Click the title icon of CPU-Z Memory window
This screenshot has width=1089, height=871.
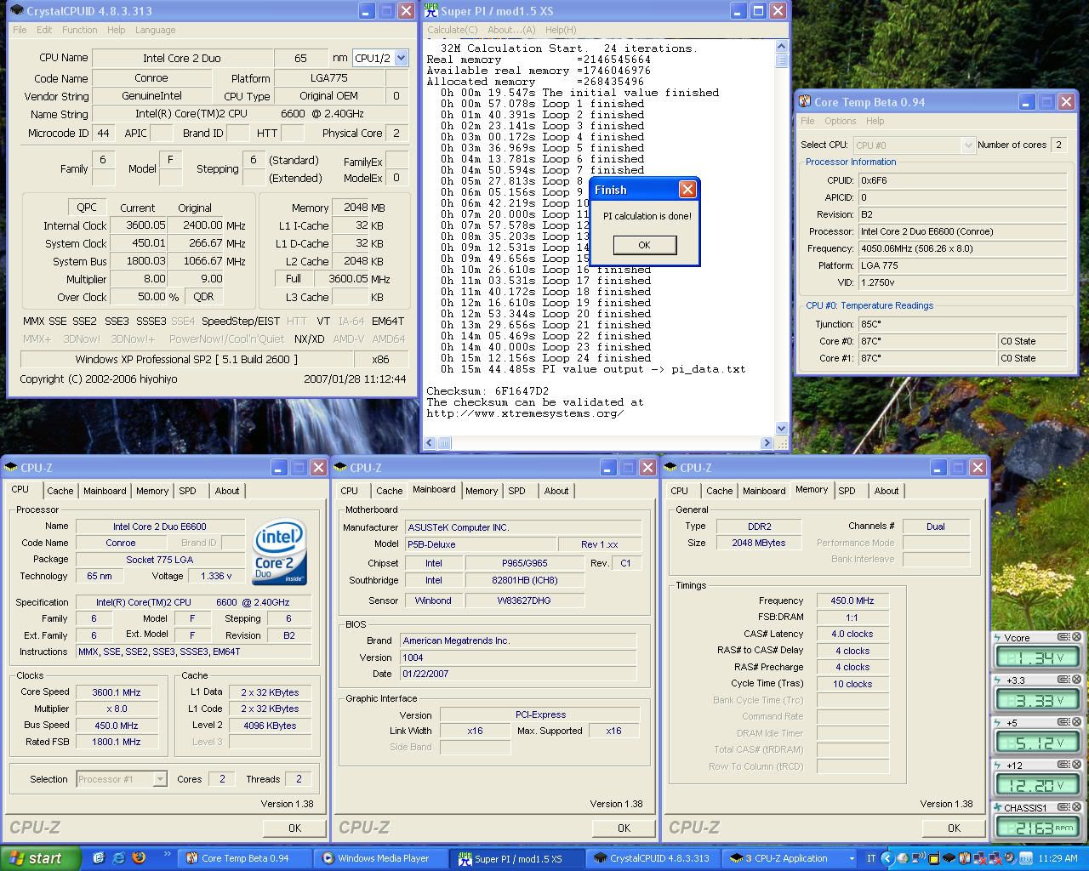coord(671,467)
